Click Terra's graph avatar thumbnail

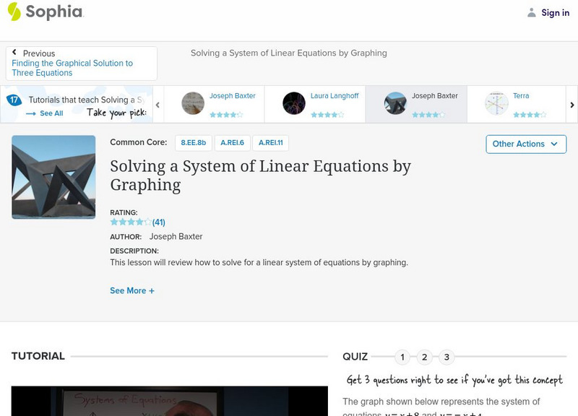coord(496,103)
